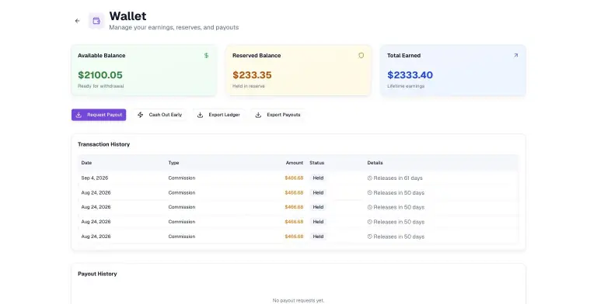
Task: Click the $2100.05 available balance amount
Action: click(100, 75)
